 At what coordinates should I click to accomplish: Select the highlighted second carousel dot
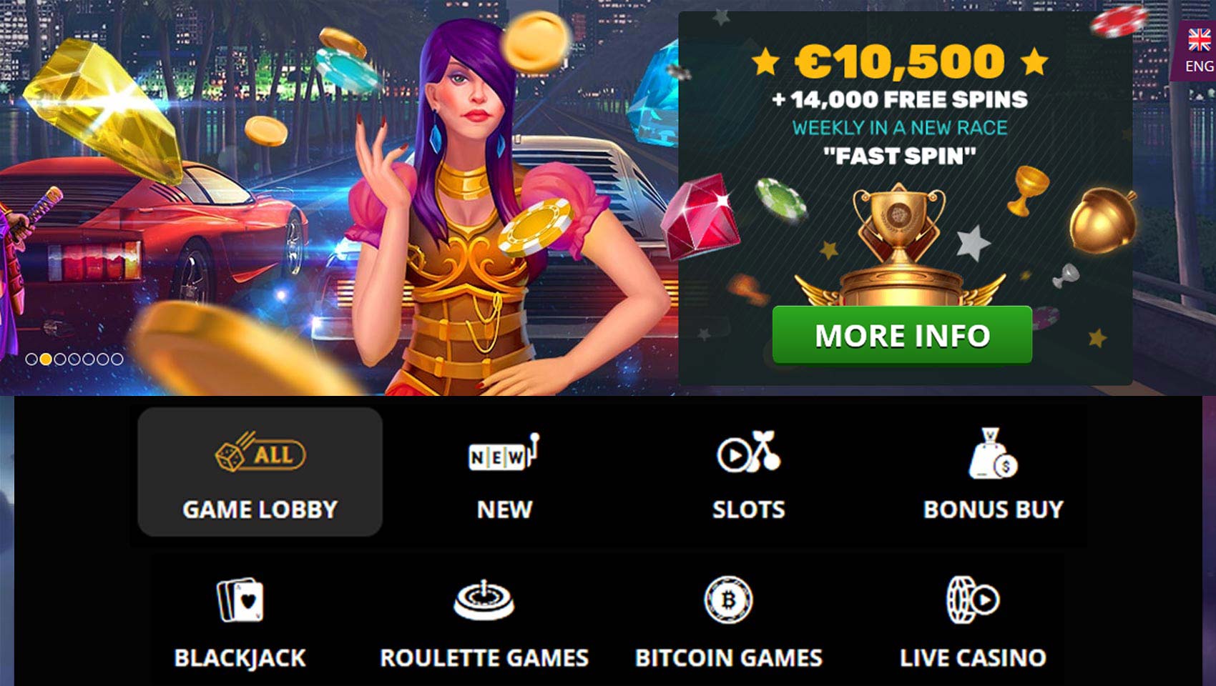coord(46,359)
